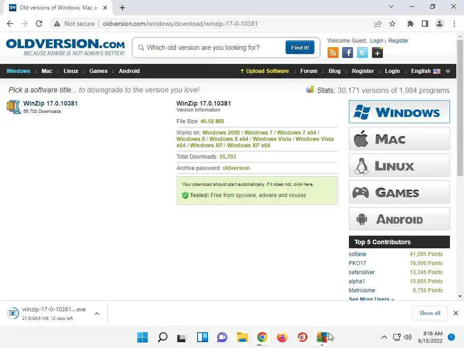Click the page vertical scrollbar
Image resolution: width=464 pixels, height=348 pixels.
pos(460,108)
